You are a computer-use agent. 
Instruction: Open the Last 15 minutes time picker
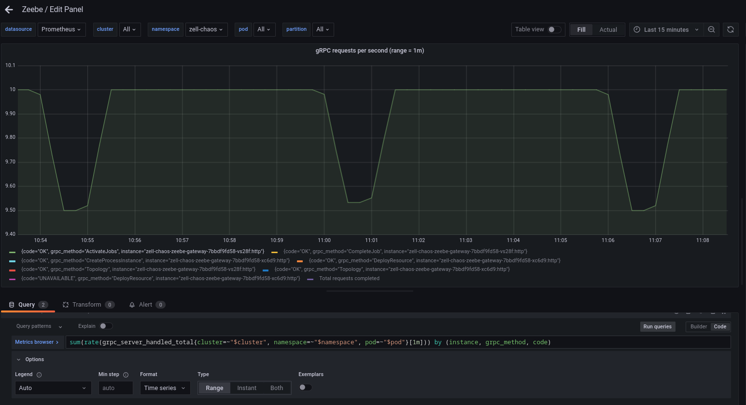(x=666, y=29)
